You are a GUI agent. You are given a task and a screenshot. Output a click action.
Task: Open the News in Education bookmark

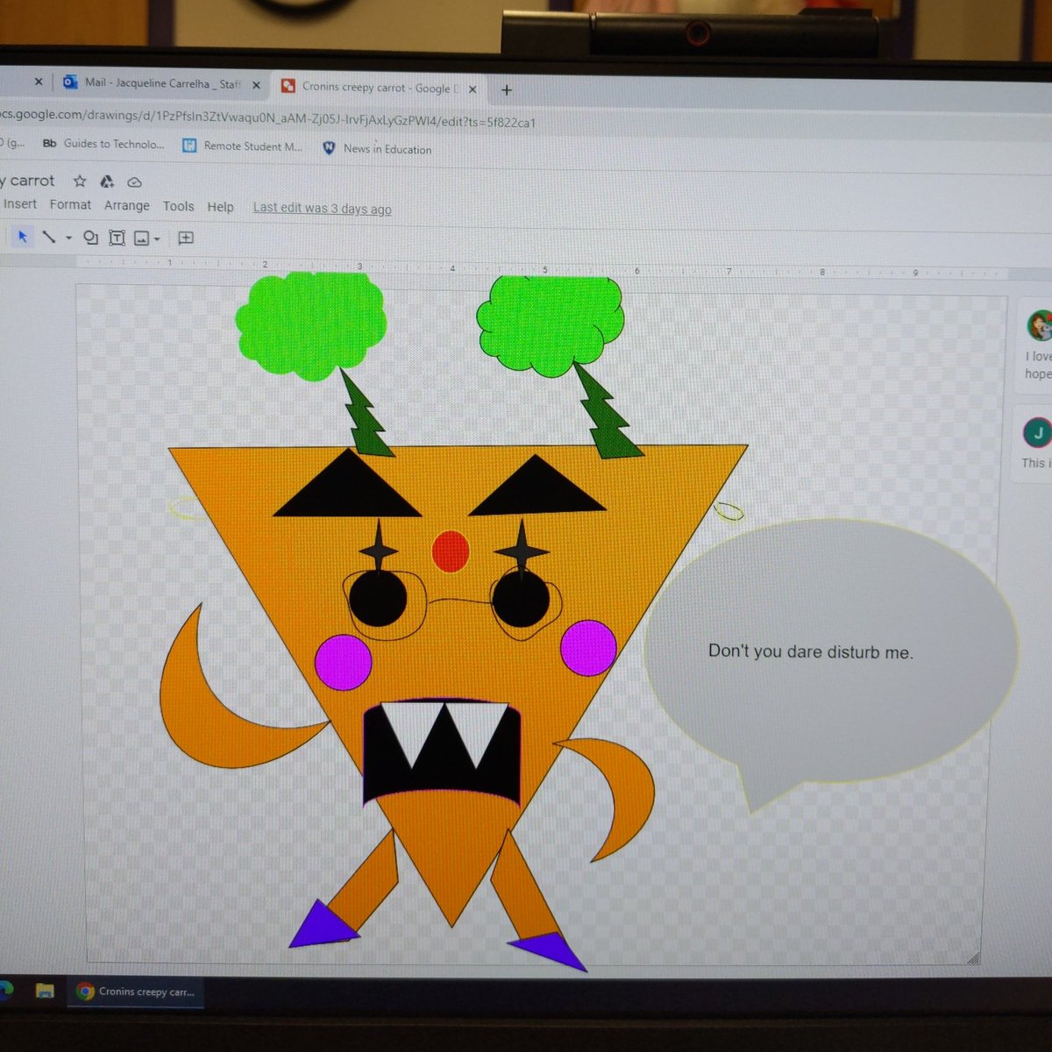point(377,149)
